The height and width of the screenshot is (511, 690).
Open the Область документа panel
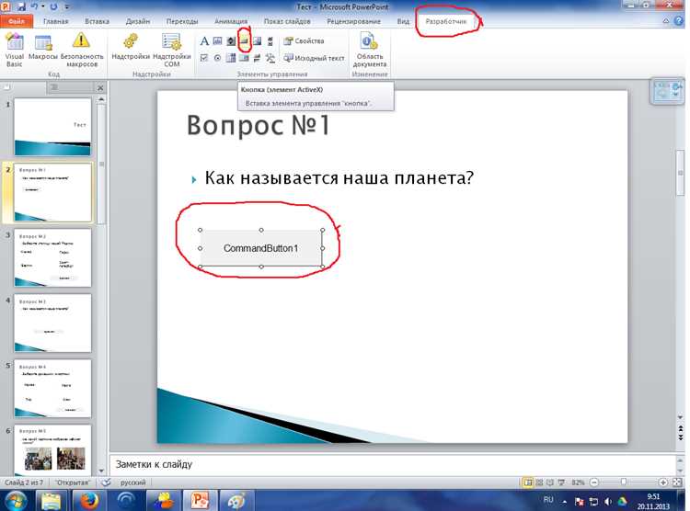(370, 51)
